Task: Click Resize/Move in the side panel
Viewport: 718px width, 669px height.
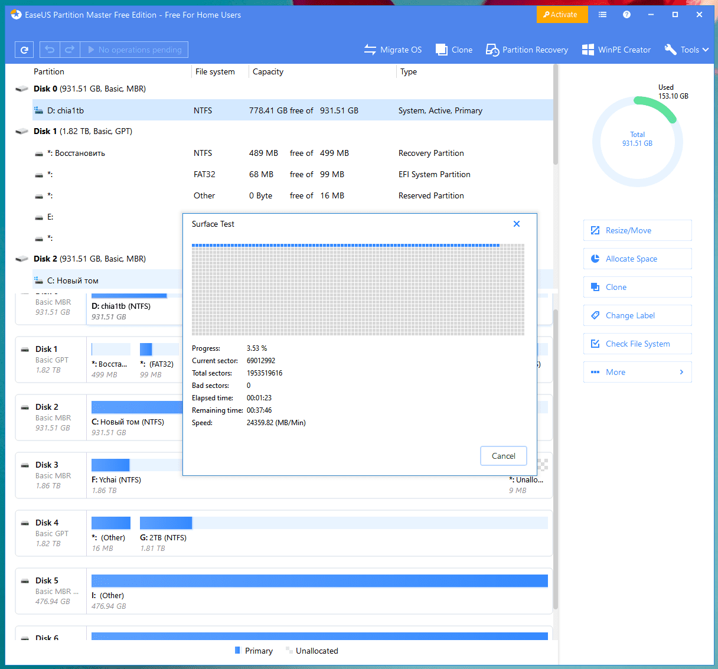Action: pyautogui.click(x=637, y=230)
